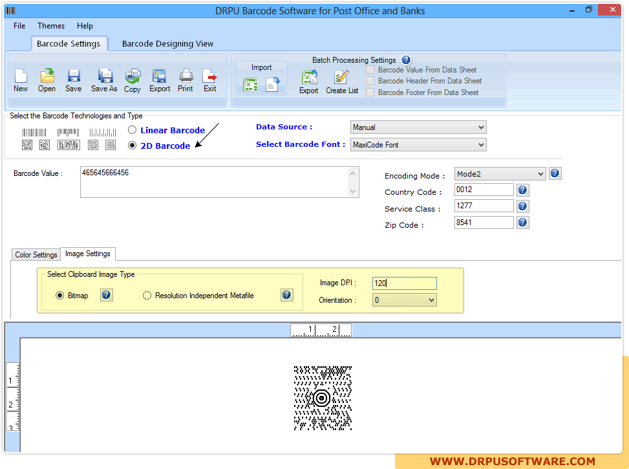The width and height of the screenshot is (629, 469).
Task: Click the first 2D barcode sample icon
Action: click(27, 145)
